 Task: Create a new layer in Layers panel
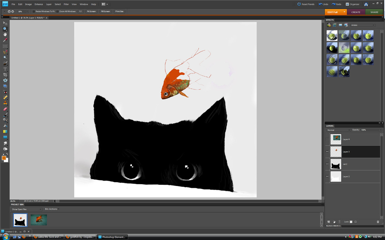328,222
